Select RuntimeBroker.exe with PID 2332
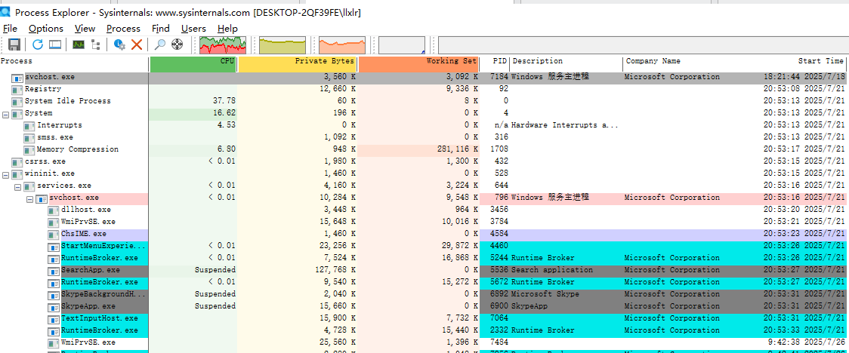 click(x=424, y=330)
